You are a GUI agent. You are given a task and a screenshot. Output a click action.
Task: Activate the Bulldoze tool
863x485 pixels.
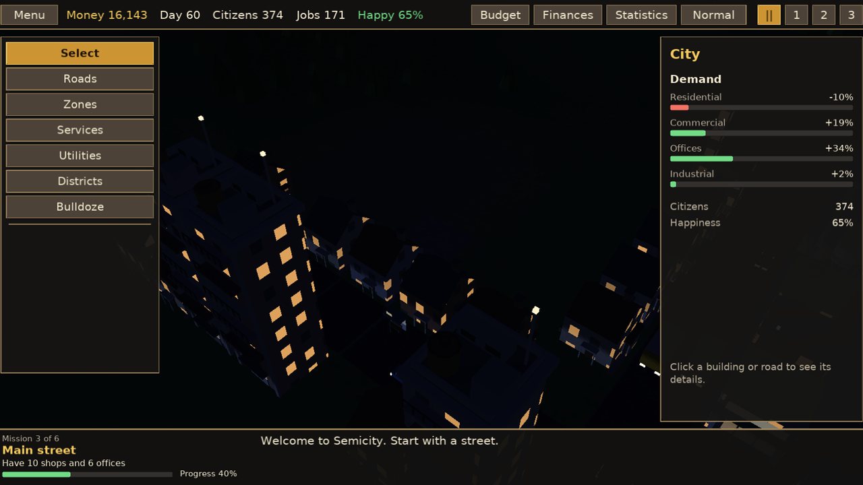(x=80, y=207)
